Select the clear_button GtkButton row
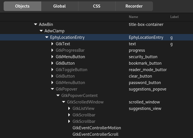 coord(96,76)
